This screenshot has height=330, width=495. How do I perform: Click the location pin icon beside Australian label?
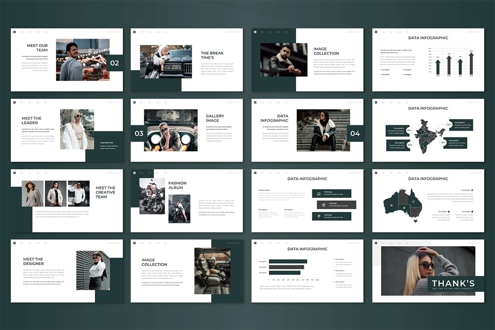coord(472,191)
